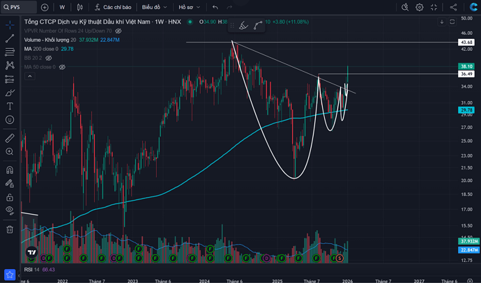The width and height of the screenshot is (481, 283).
Task: Click the green 38.10 current price label
Action: (466, 66)
